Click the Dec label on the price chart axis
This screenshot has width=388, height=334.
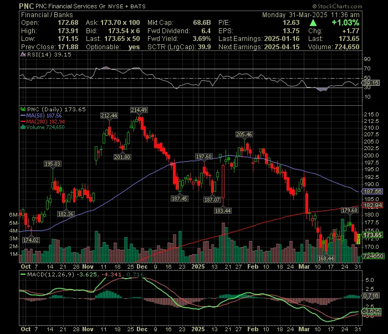tap(142, 267)
